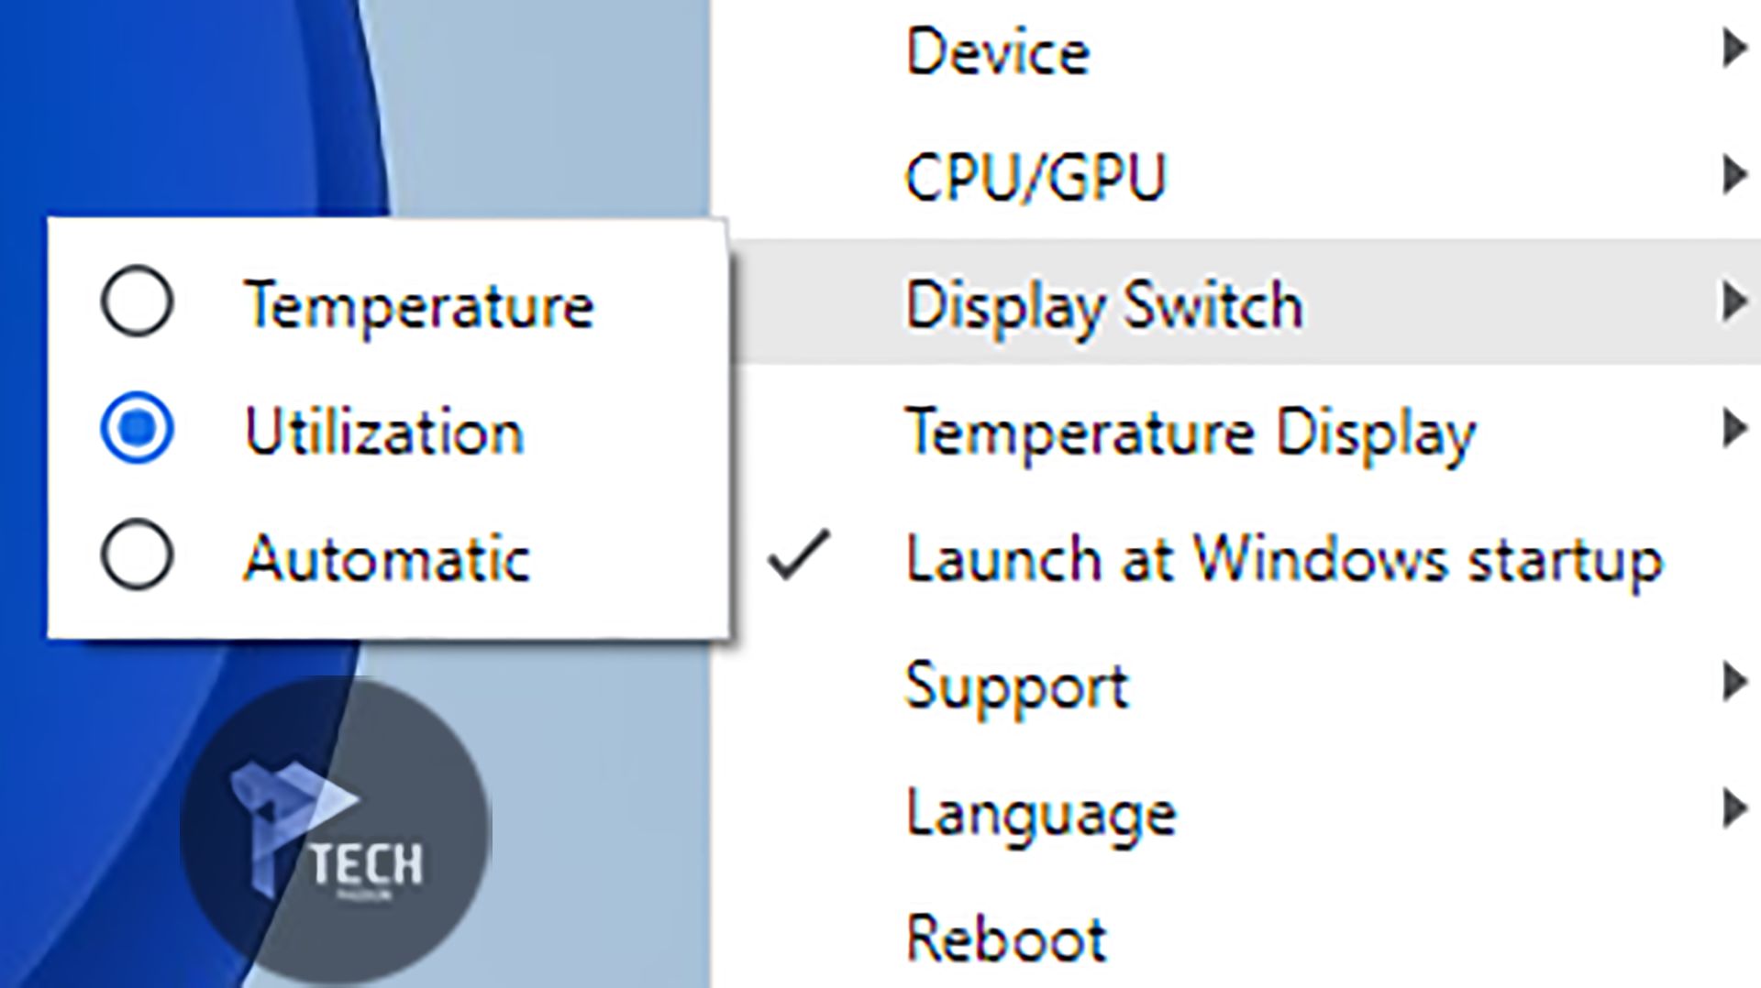Click the Reboot menu option

click(x=1006, y=939)
